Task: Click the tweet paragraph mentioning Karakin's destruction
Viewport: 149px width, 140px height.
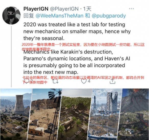Action: (77, 62)
